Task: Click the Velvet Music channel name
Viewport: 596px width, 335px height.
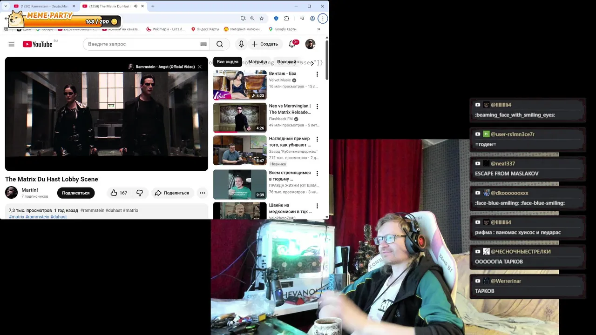Action: point(280,80)
